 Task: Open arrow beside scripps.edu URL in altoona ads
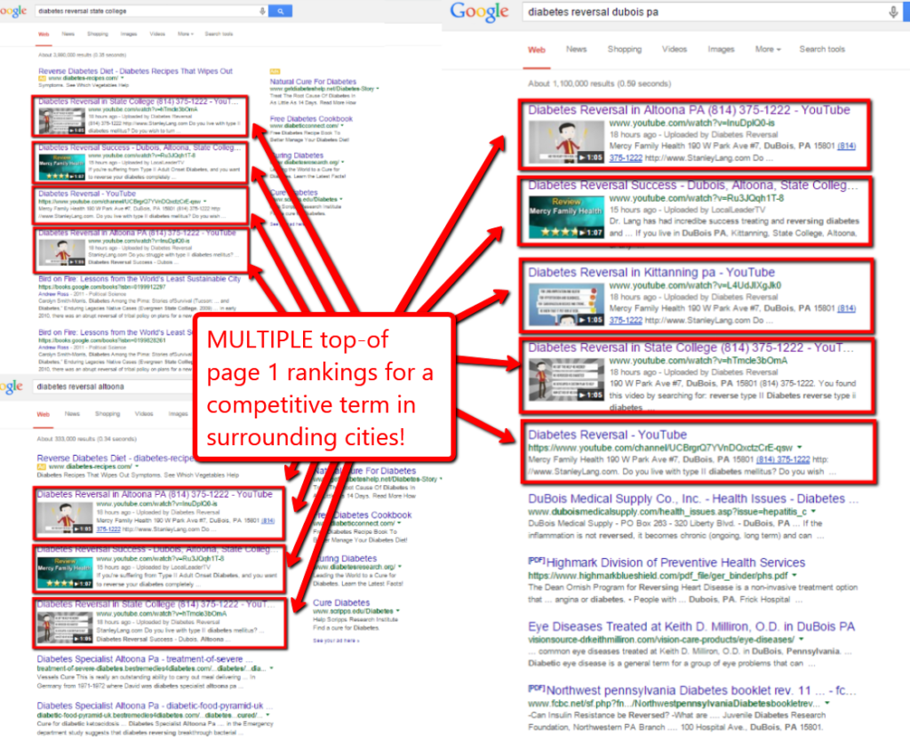(397, 610)
